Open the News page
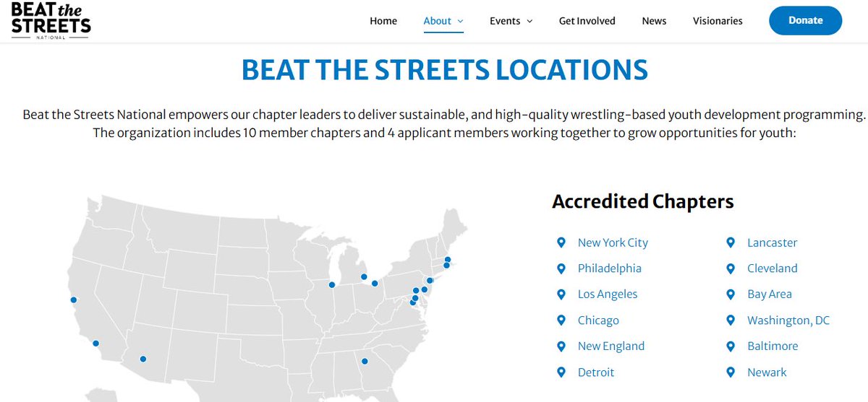868x402 pixels. coord(654,21)
